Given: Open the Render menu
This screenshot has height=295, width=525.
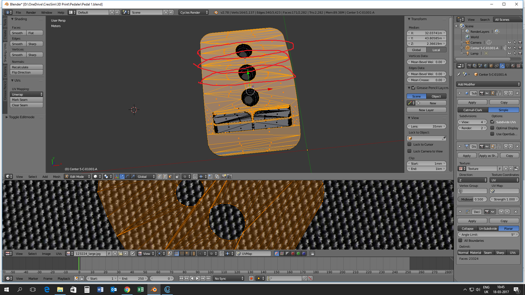Looking at the screenshot, I should click(x=31, y=13).
